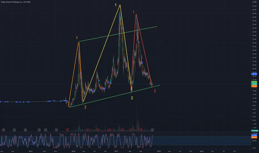Open the gray earnings marker above May 2019
The height and width of the screenshot is (153, 259).
(x=46, y=130)
